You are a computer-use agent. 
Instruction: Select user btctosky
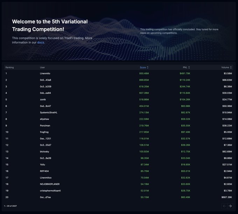coord(44,152)
